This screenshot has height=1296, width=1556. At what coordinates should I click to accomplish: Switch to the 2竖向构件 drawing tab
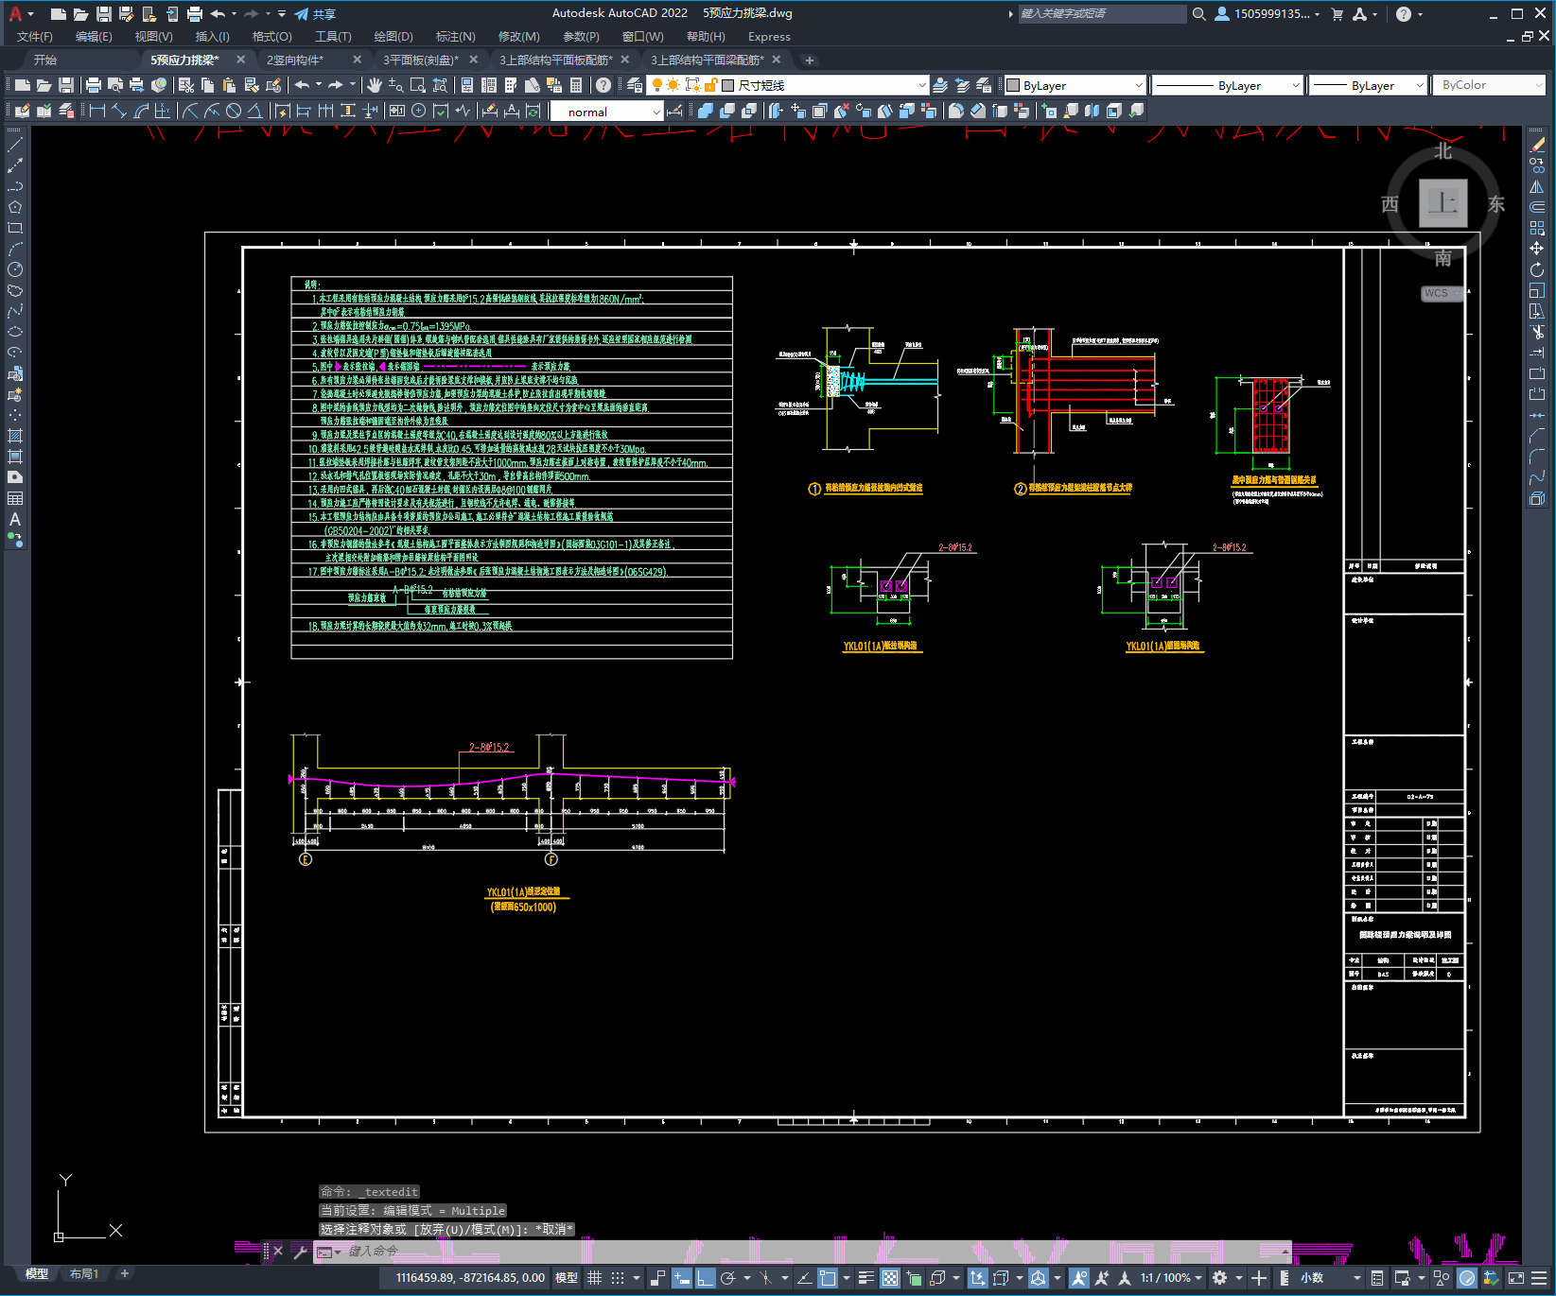pos(295,60)
